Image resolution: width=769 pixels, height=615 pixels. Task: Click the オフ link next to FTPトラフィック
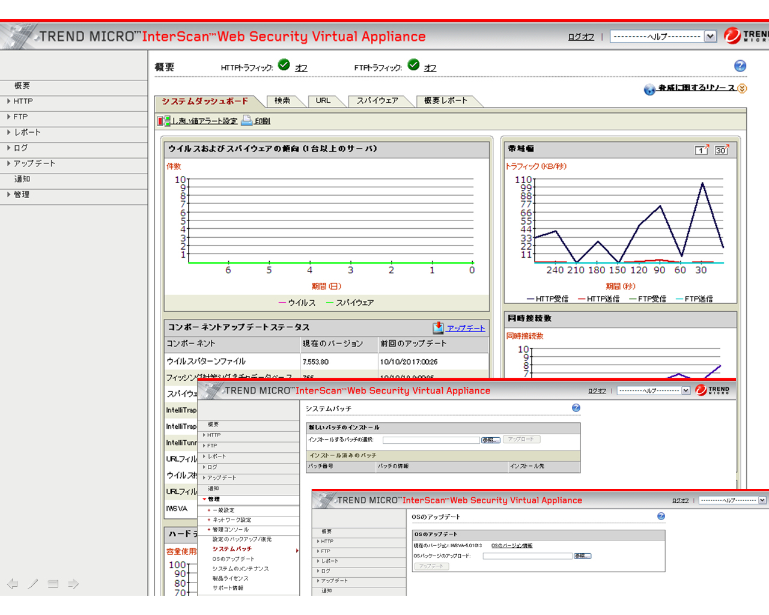[430, 68]
